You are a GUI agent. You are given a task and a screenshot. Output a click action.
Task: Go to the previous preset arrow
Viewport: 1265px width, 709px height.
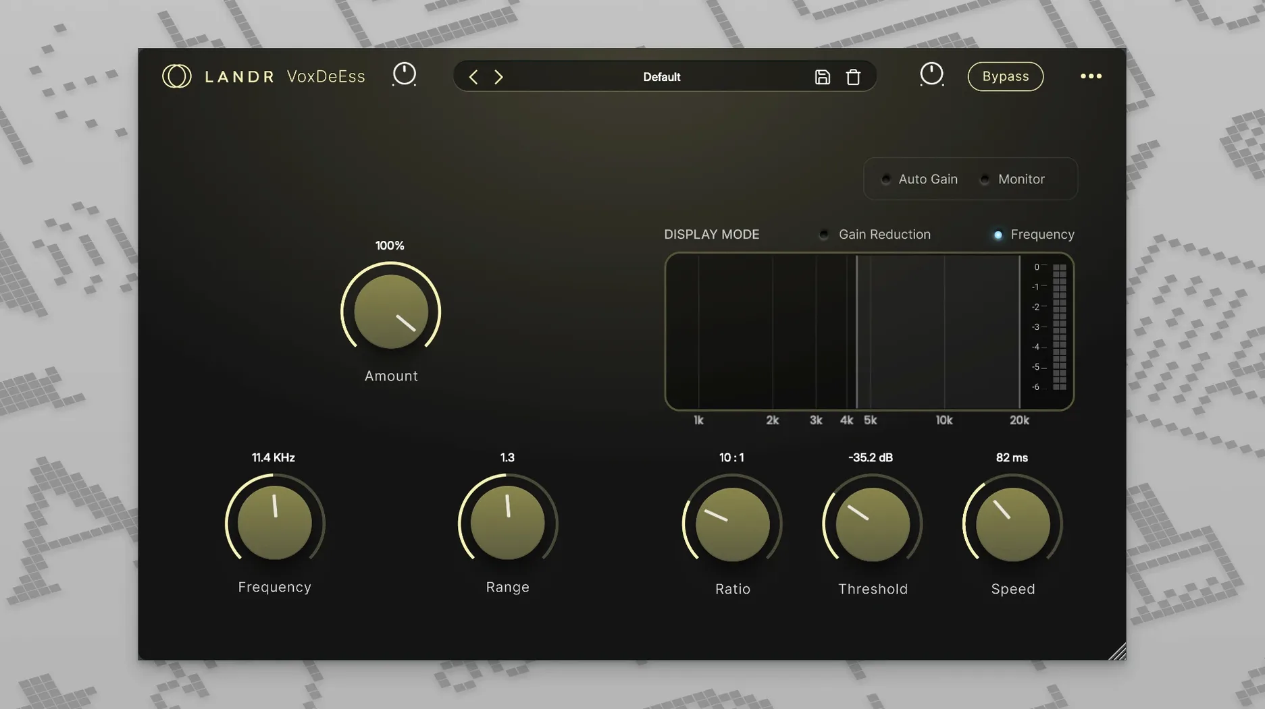pos(473,77)
